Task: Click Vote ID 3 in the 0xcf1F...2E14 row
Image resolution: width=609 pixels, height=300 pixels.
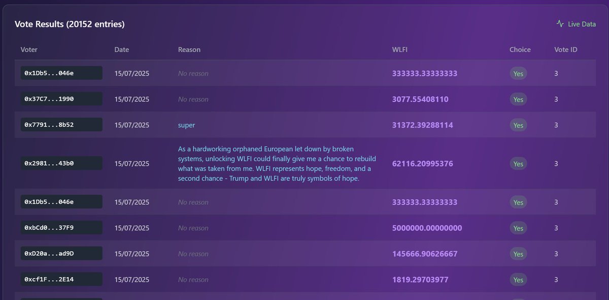Action: 556,280
